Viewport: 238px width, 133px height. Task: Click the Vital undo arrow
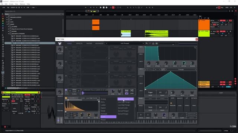click(147, 44)
